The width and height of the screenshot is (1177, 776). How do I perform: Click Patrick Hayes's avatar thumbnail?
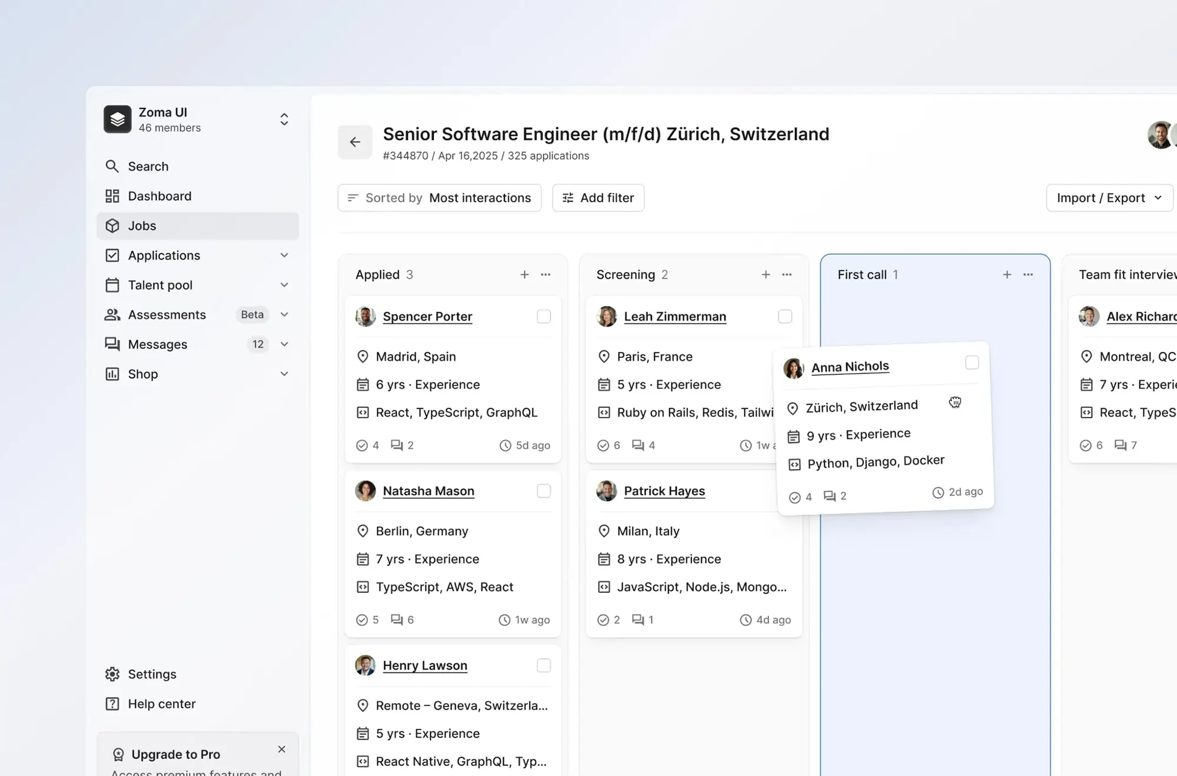[606, 491]
